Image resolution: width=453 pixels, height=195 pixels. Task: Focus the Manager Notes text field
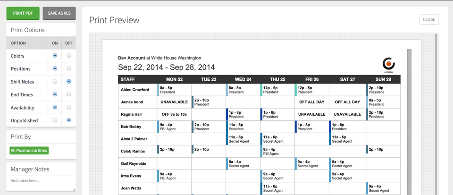[41, 184]
